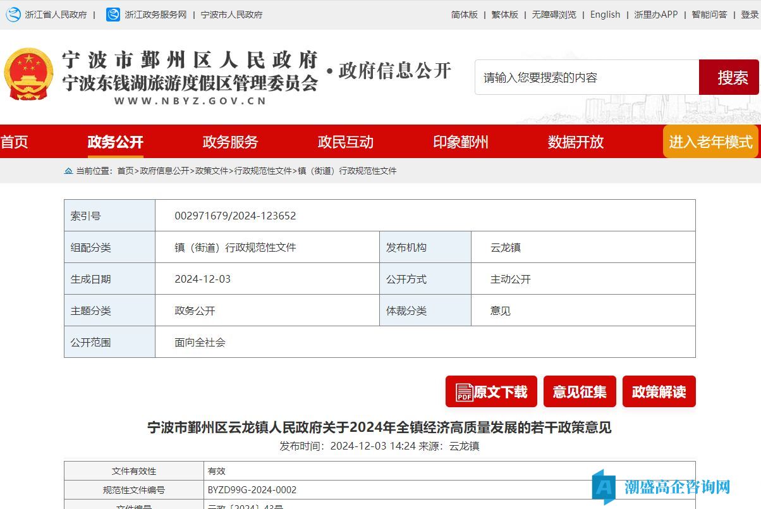
Task: Click the 浙江政务服务网 blue icon
Action: 113,15
